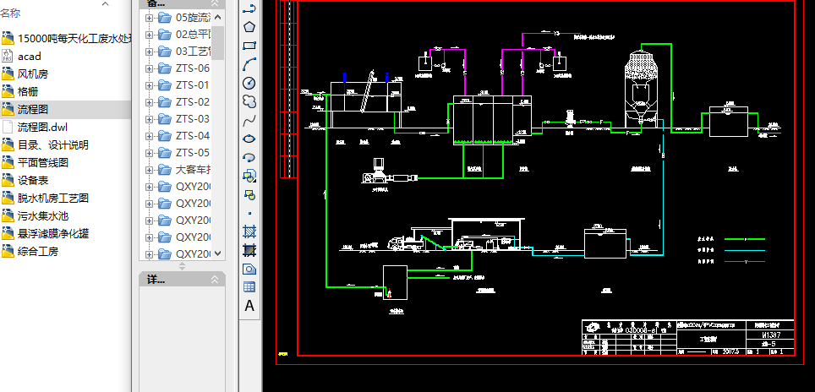The image size is (815, 392).
Task: Expand the ZTS-02 tree node
Action: point(149,102)
